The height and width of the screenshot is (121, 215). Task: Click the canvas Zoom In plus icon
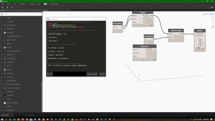(x=213, y=21)
